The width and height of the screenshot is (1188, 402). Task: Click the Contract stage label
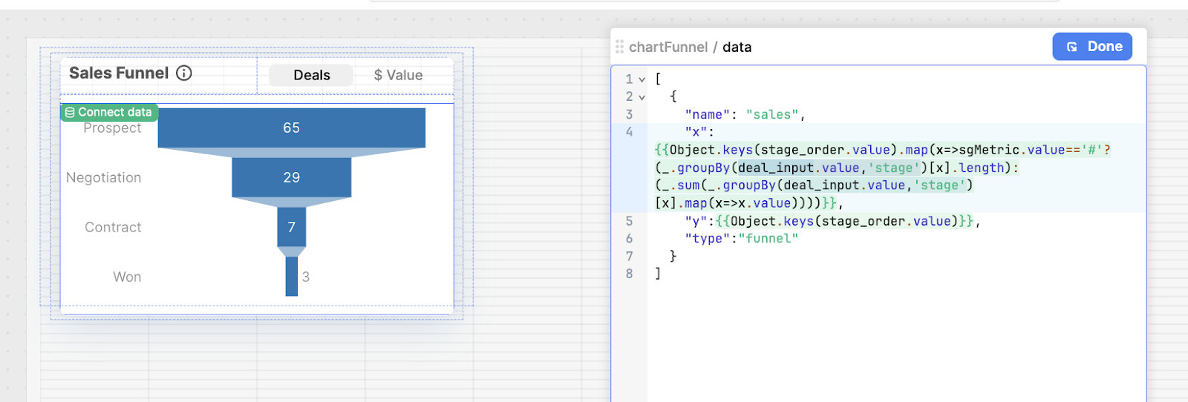[113, 227]
